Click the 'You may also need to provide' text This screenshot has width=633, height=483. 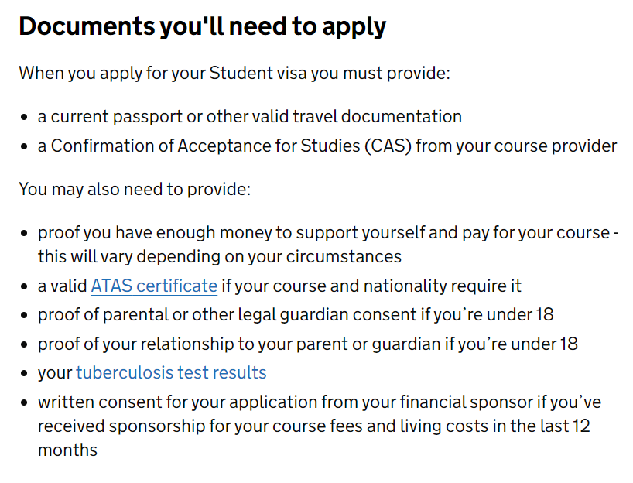click(135, 189)
